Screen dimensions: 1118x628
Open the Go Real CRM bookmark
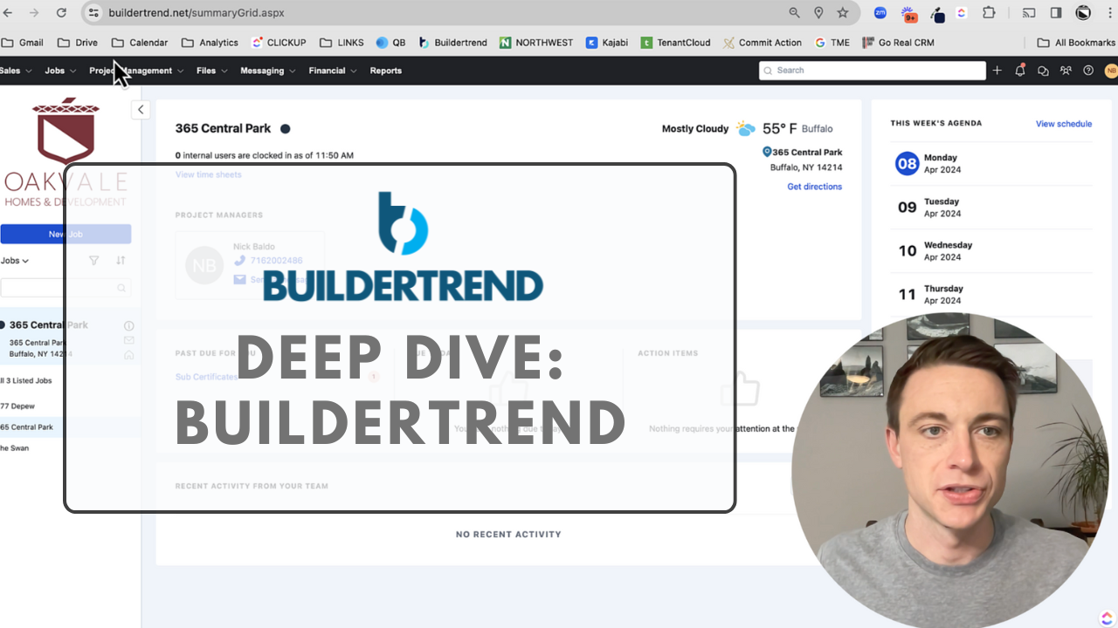(898, 42)
